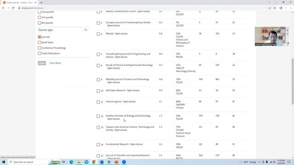Open Microsoft Edge from taskbar
The width and height of the screenshot is (294, 165).
click(72, 162)
